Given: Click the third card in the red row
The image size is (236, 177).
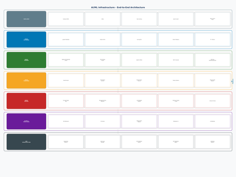Looking at the screenshot, I should [139, 101].
